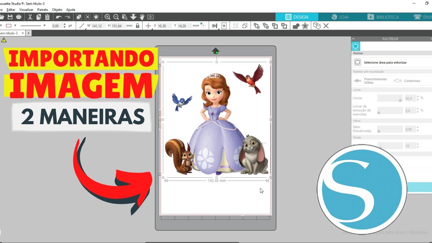This screenshot has width=432, height=243.
Task: Click the line thickness stepper arrows
Action: coord(64,26)
